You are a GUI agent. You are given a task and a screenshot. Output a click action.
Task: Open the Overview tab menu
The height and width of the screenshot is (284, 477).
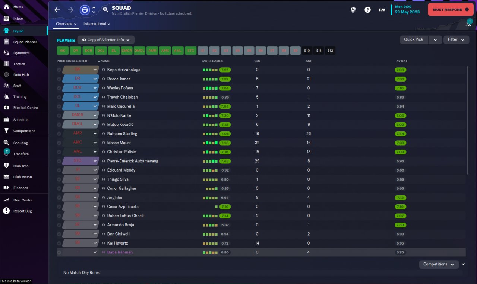[66, 24]
